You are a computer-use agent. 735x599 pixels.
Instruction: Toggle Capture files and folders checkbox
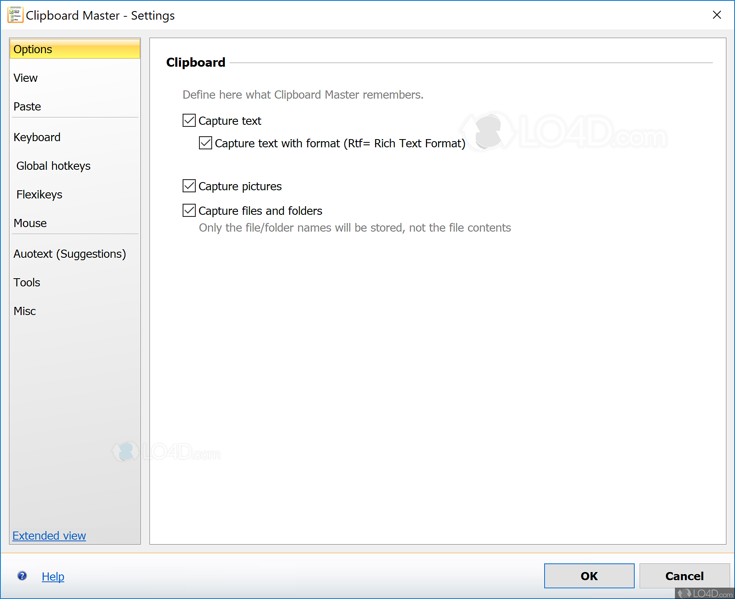(x=189, y=211)
